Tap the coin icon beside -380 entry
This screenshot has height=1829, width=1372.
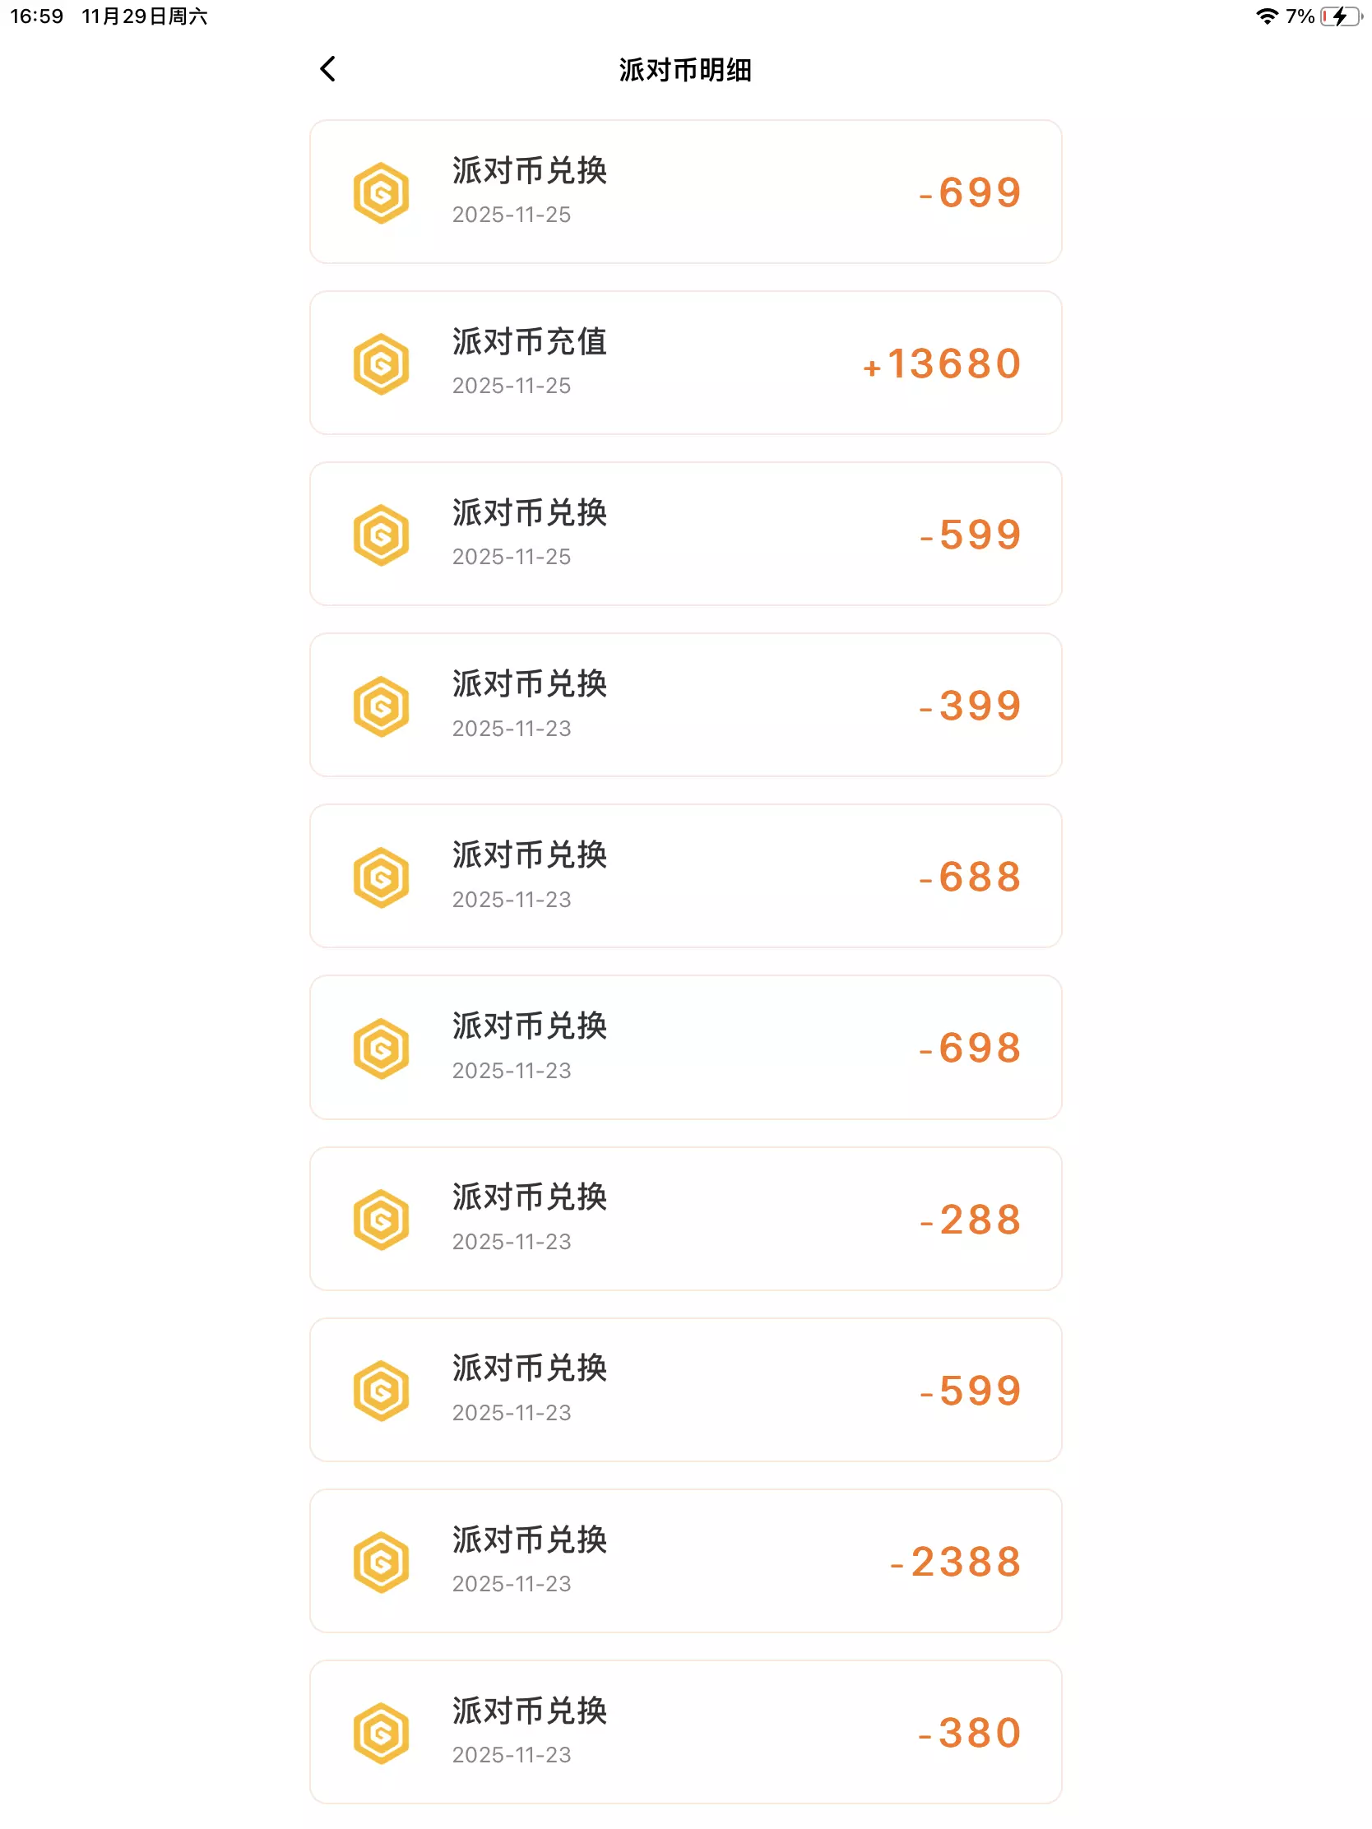click(382, 1733)
